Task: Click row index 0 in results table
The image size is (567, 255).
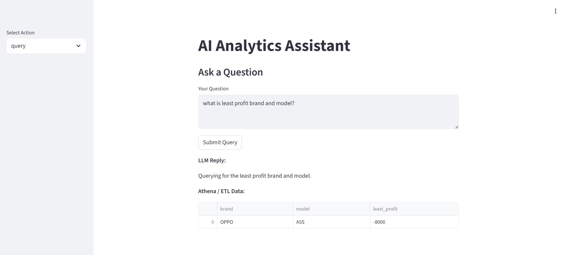Action: (212, 222)
